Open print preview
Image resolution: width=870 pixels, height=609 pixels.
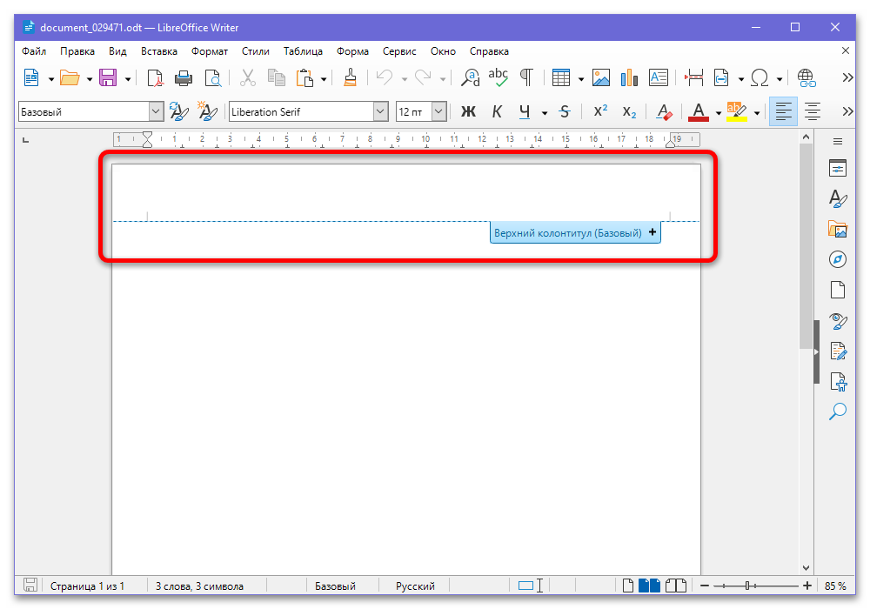[212, 78]
